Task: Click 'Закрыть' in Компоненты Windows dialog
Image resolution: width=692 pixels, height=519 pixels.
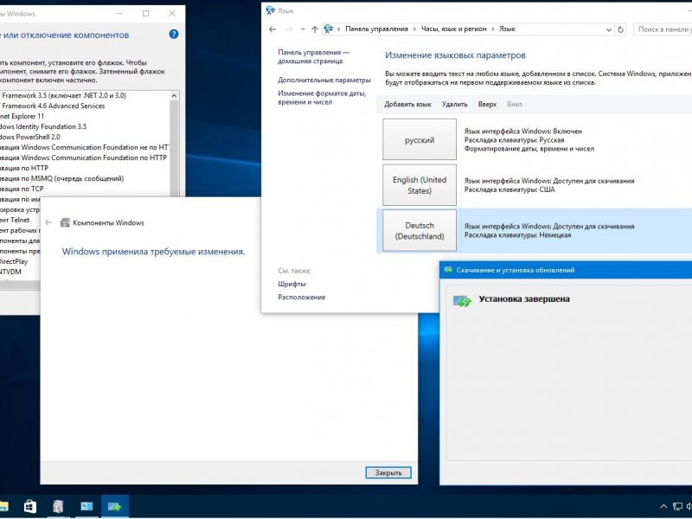Action: [388, 472]
